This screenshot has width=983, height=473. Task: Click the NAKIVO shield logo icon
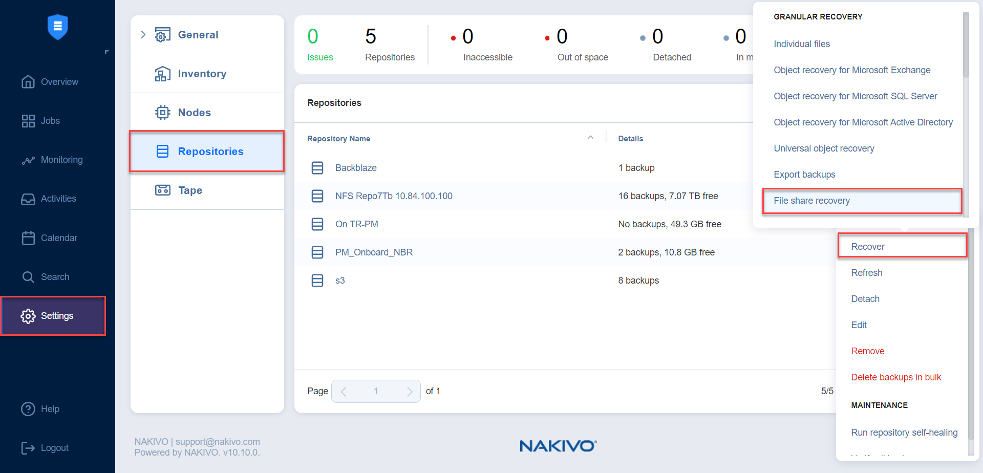point(58,27)
